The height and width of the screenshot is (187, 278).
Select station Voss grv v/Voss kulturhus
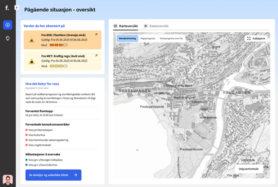click(41, 165)
